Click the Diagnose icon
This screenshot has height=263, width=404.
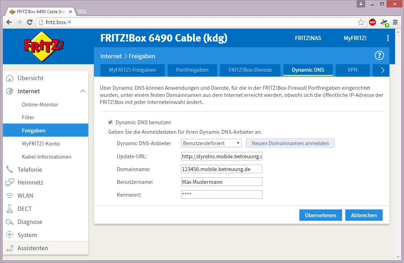click(x=10, y=222)
